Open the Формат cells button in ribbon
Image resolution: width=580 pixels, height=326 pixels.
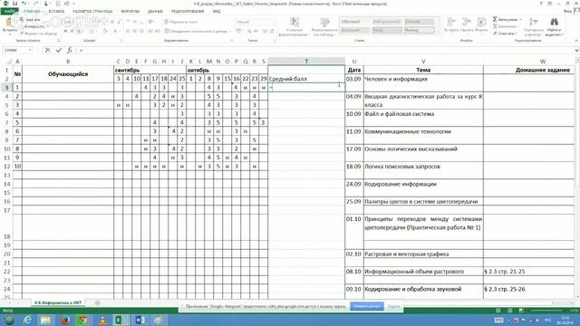pos(481,27)
